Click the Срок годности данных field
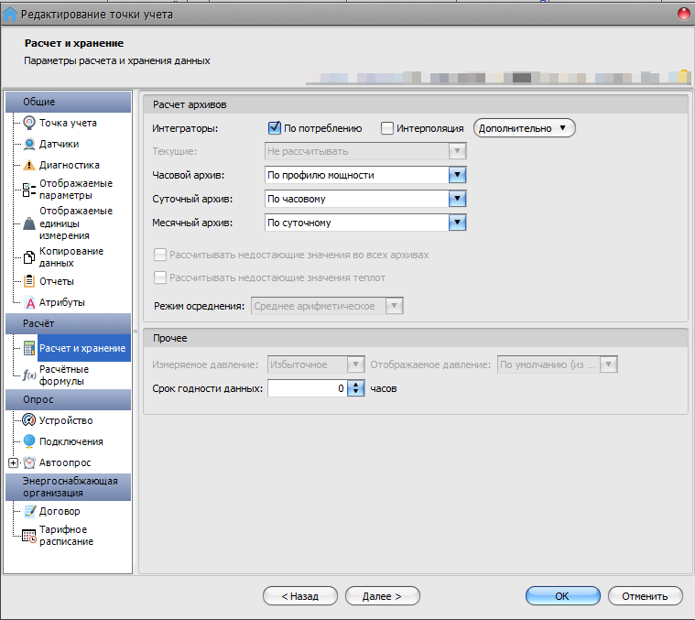Screen dimensions: 695x620 coord(306,389)
